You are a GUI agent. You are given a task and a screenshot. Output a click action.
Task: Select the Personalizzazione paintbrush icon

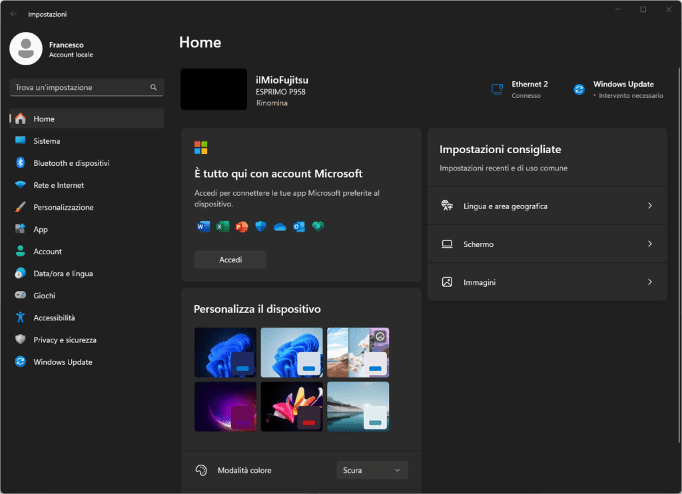point(20,207)
